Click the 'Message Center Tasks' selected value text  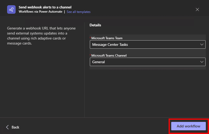(110, 44)
